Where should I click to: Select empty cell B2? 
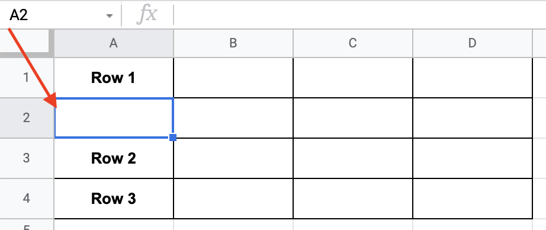click(x=233, y=118)
